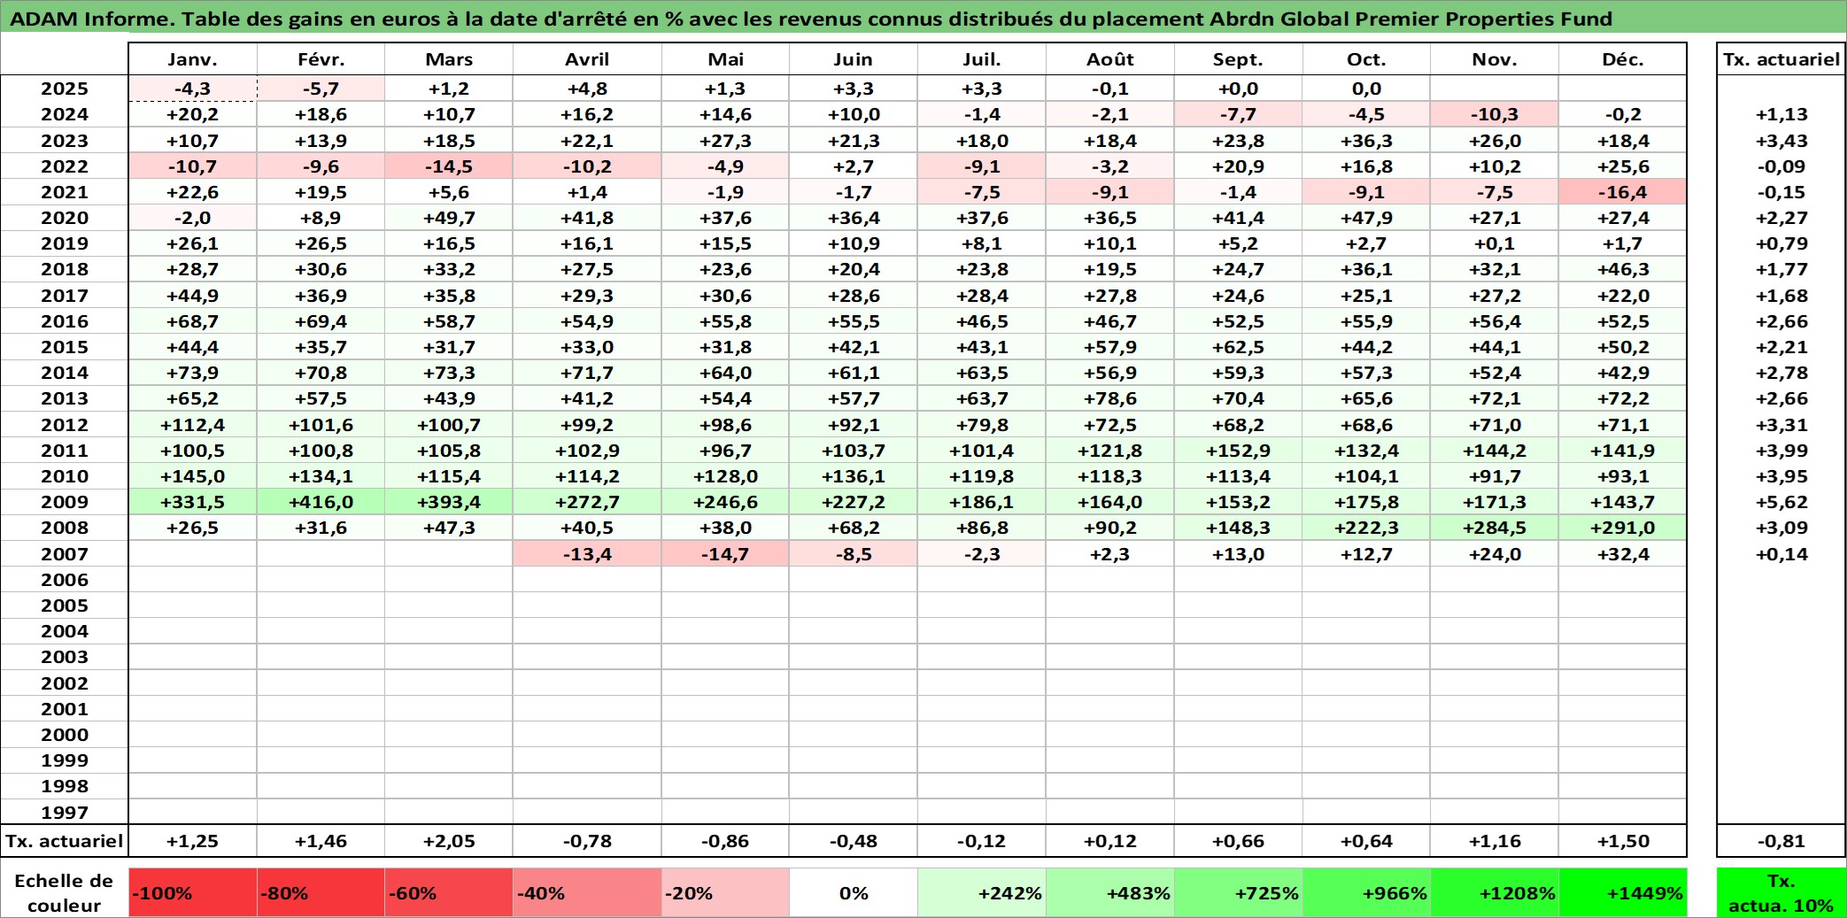
Task: Click the +1,25 actuarial rate under Janv.
Action: point(193,841)
